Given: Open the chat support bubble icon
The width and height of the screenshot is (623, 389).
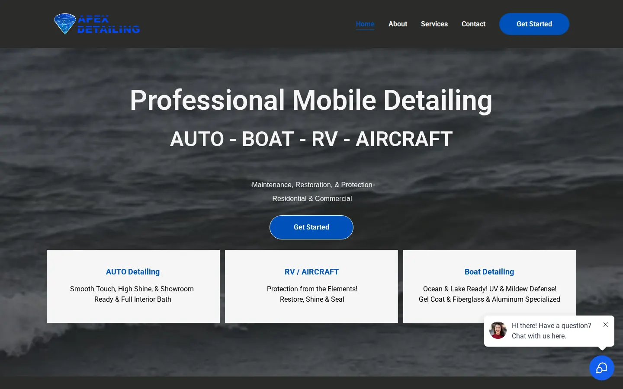Looking at the screenshot, I should click(601, 368).
